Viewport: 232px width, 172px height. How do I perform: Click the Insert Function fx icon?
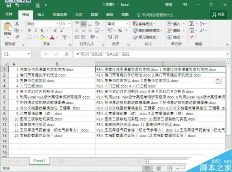point(66,54)
